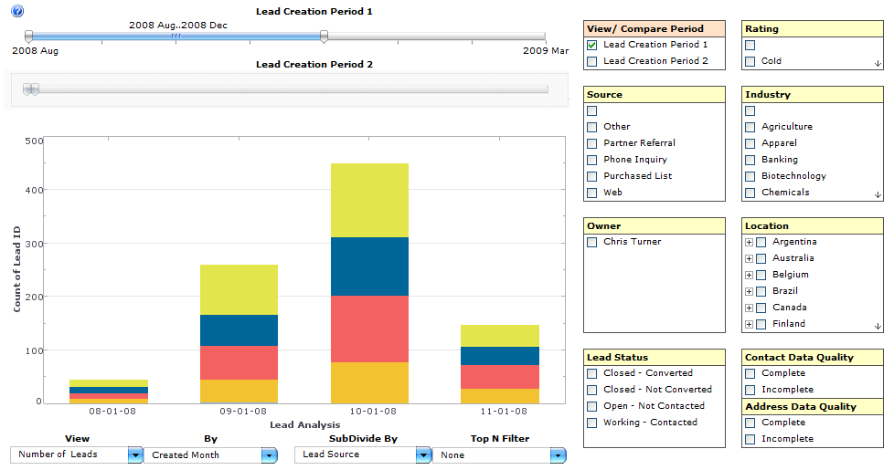Viewport: 894px width, 470px height.
Task: Click the blue segment of the 10-01-08 bar
Action: coord(369,266)
